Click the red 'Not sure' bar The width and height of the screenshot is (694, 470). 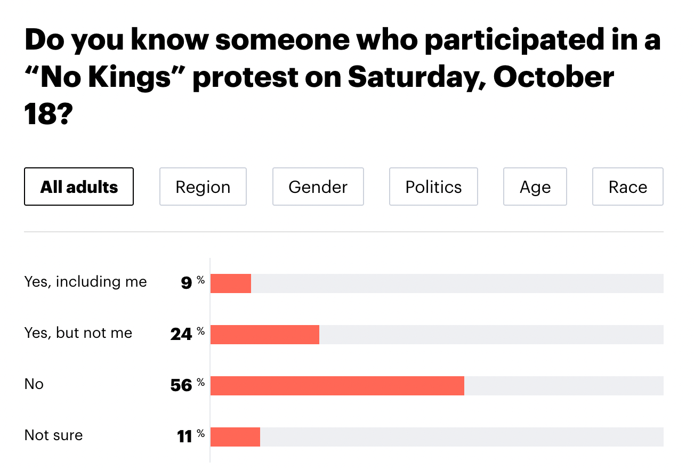[x=235, y=437]
